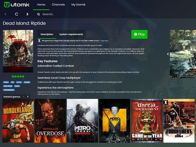This screenshot has height=147, width=196.
Task: Select the Action tag
Action: [x=6, y=82]
